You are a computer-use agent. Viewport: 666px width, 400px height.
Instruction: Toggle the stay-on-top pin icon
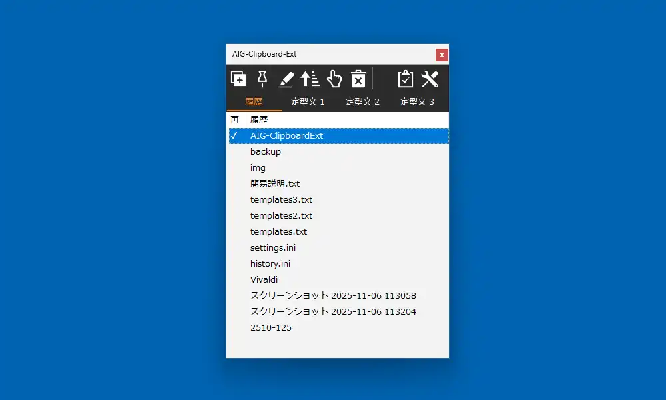[262, 79]
